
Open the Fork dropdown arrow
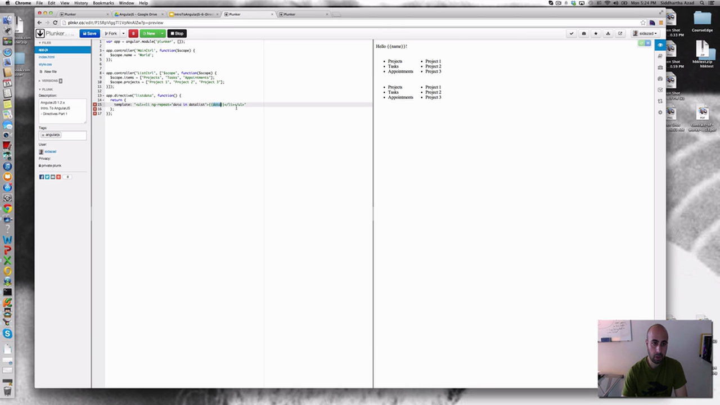123,33
